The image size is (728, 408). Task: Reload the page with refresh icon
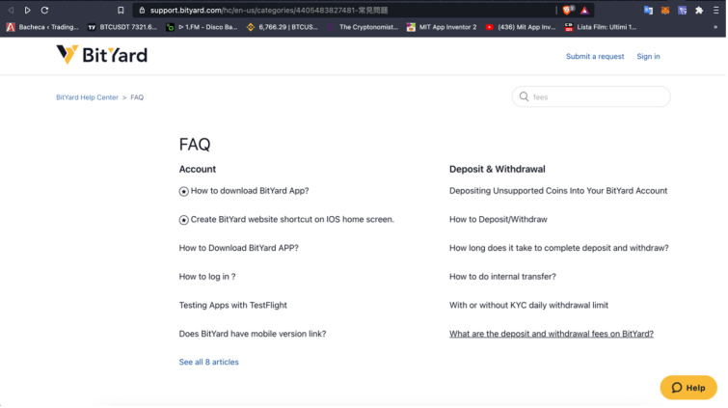44,10
